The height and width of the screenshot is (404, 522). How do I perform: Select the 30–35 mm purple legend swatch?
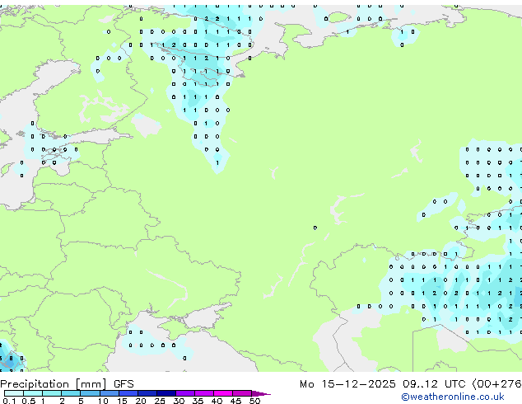(184, 393)
